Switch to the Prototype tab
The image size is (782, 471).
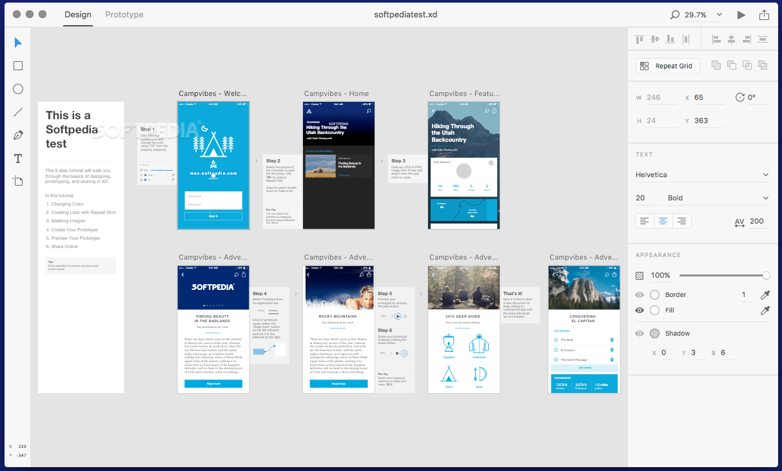point(124,14)
